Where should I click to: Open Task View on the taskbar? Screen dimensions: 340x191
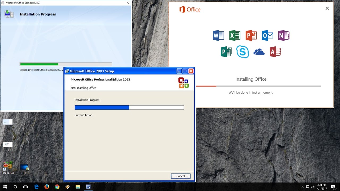point(25,187)
